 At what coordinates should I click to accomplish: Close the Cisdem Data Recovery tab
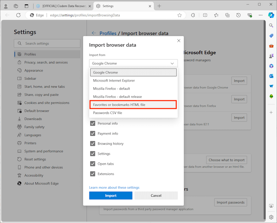tap(90, 6)
